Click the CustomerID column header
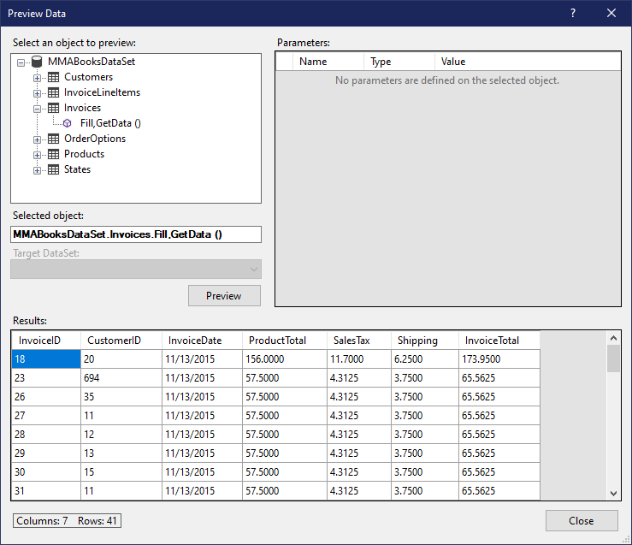The height and width of the screenshot is (545, 632). [121, 341]
